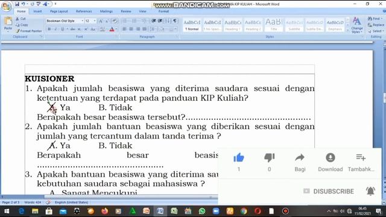
Task: Open the Mailings tab
Action: (106, 11)
